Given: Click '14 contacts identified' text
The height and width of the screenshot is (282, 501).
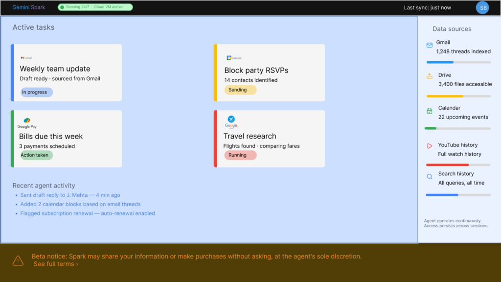Looking at the screenshot, I should [x=251, y=80].
